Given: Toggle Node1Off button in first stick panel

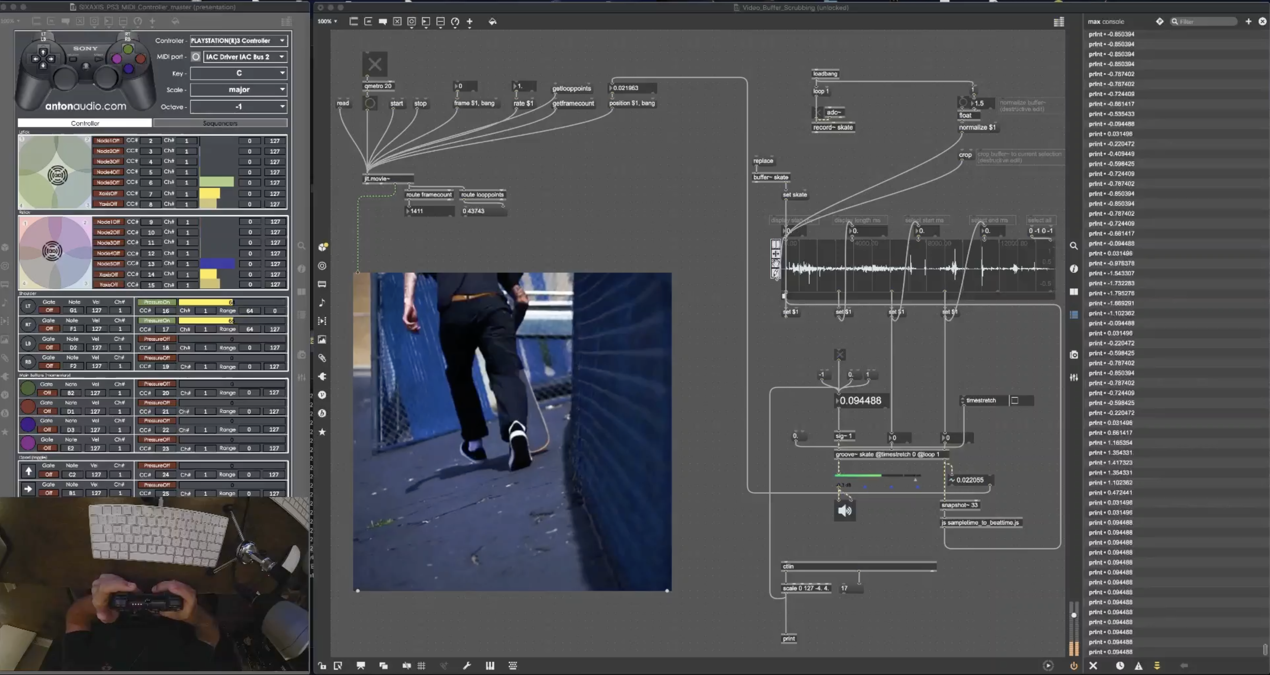Looking at the screenshot, I should [x=108, y=141].
